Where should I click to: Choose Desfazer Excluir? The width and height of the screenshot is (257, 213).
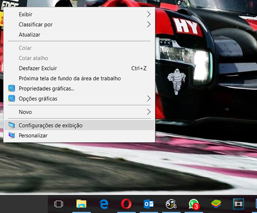click(x=79, y=68)
